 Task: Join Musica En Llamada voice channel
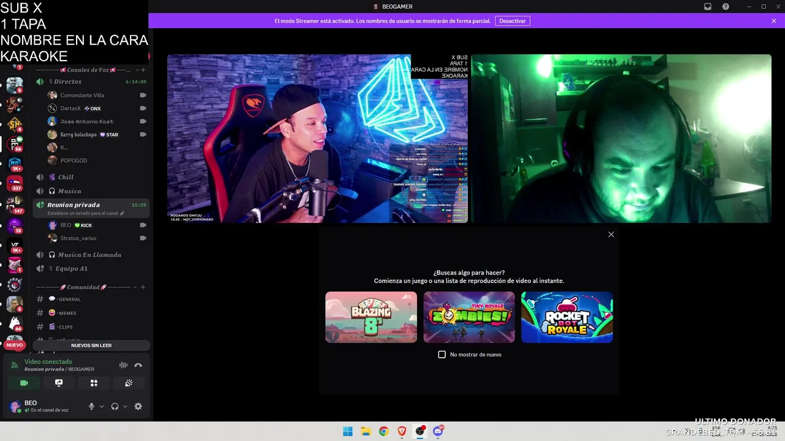click(x=91, y=255)
